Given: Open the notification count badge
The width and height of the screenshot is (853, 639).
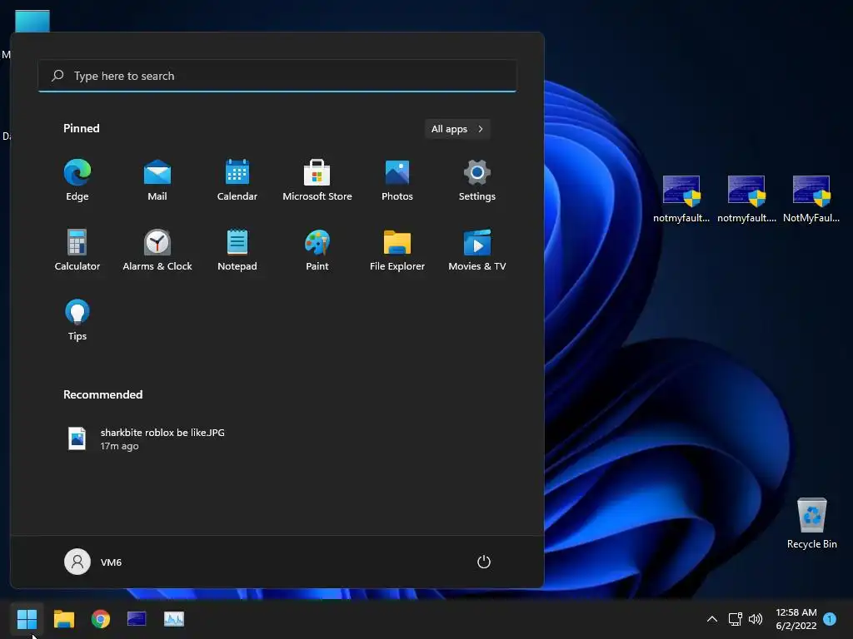Looking at the screenshot, I should (830, 618).
